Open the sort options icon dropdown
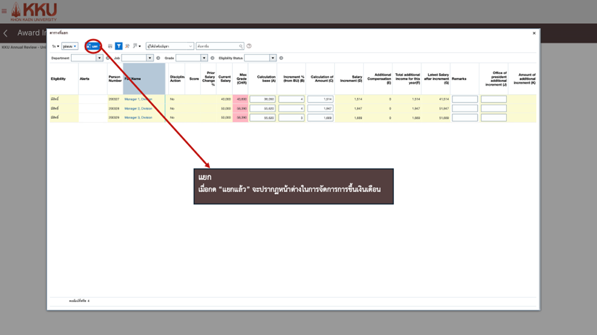The width and height of the screenshot is (597, 335). (x=137, y=46)
